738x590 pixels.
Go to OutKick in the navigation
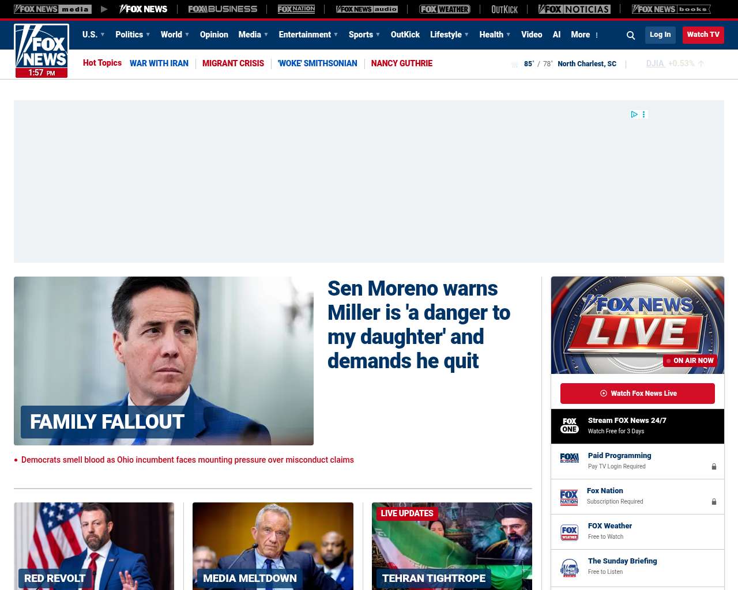coord(405,35)
